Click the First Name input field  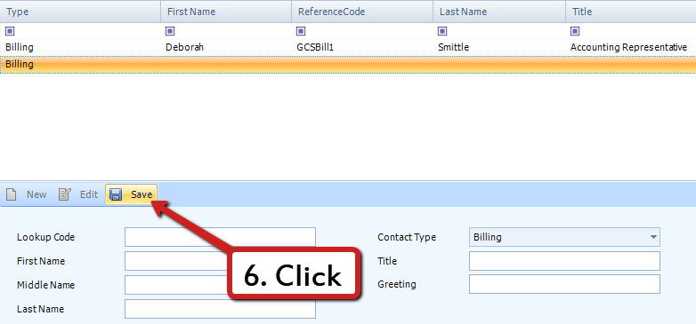point(220,261)
